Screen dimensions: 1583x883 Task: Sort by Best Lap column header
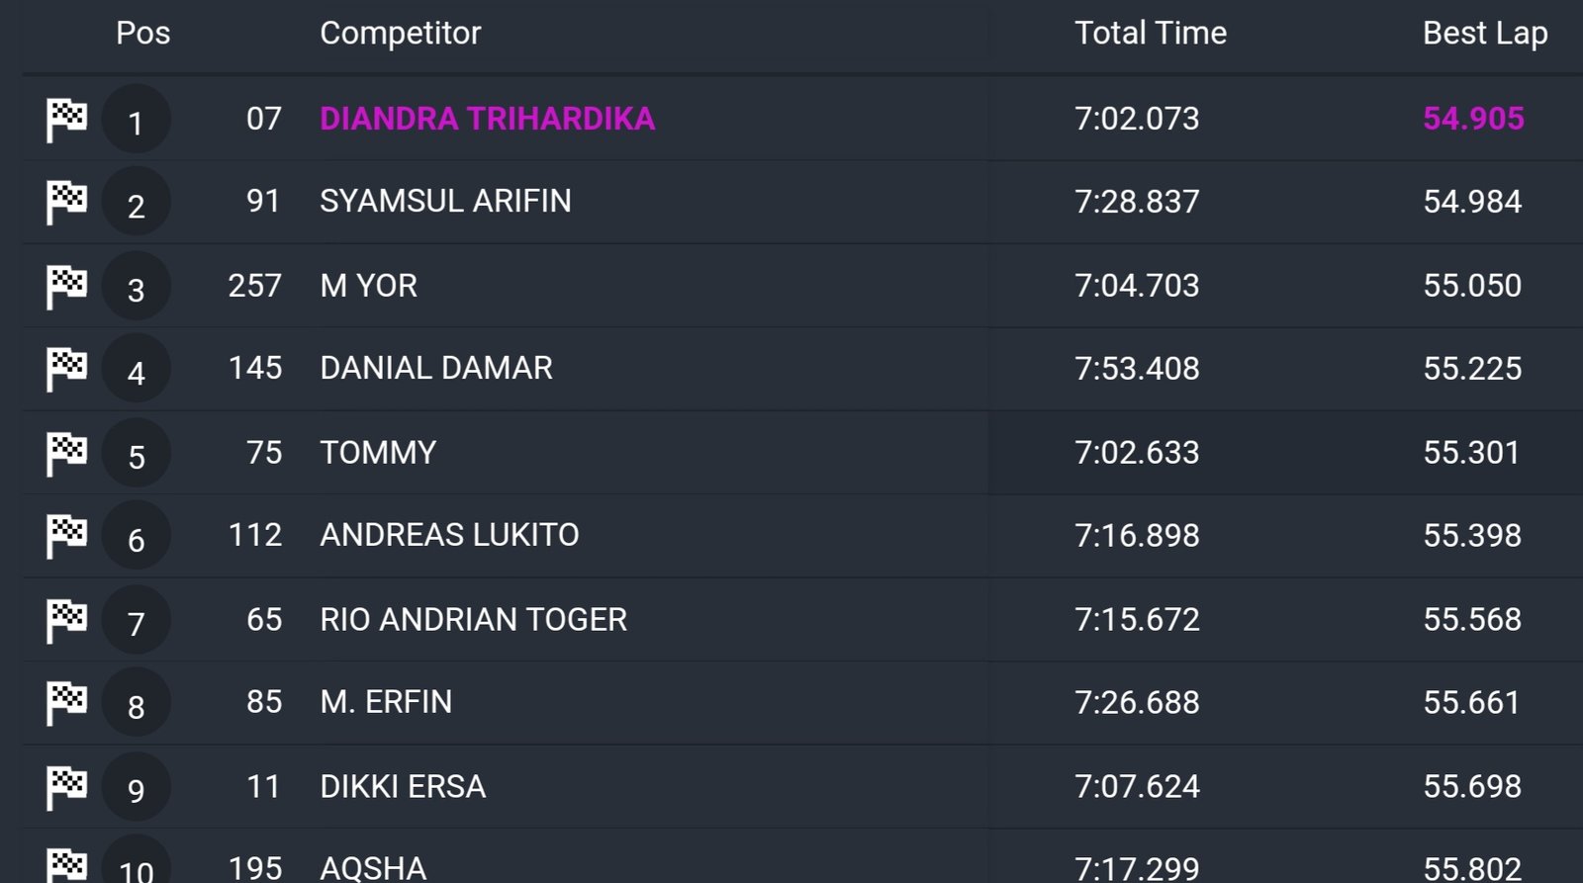tap(1485, 34)
